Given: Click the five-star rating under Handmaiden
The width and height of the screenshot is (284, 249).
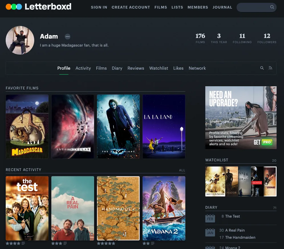Looking at the screenshot, I should pos(106,243).
